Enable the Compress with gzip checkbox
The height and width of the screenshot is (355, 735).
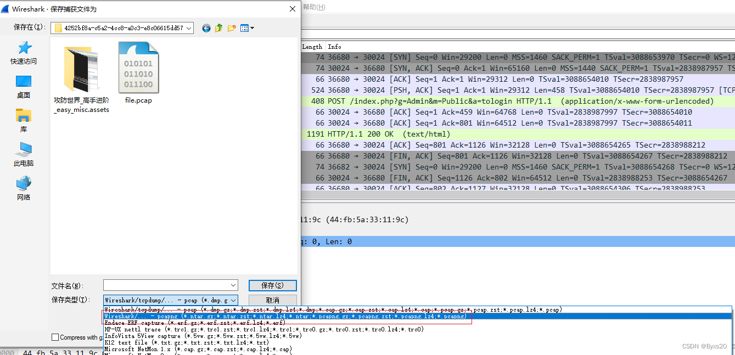click(x=55, y=337)
